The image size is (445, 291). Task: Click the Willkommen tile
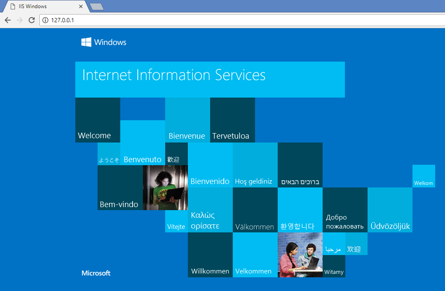(x=210, y=255)
